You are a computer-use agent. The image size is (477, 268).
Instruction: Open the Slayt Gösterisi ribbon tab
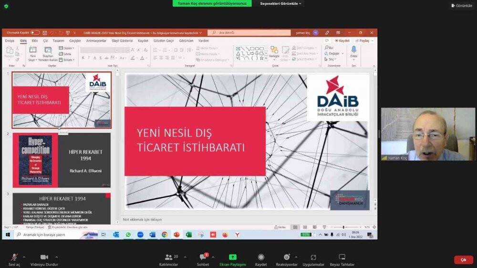[x=122, y=41]
